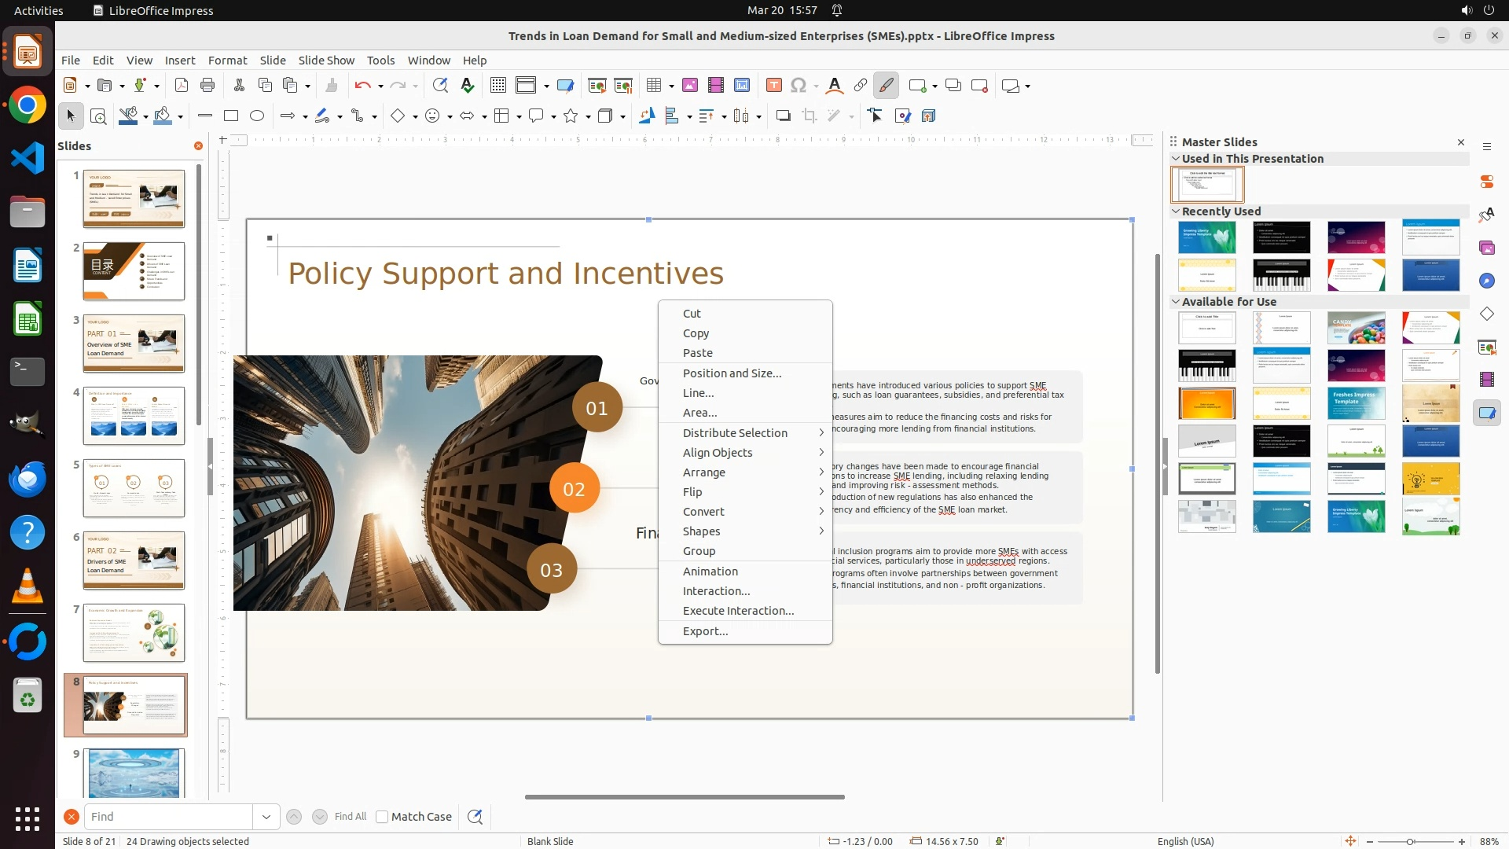
Task: Select slide 5 thumbnail in Slides panel
Action: pyautogui.click(x=134, y=488)
